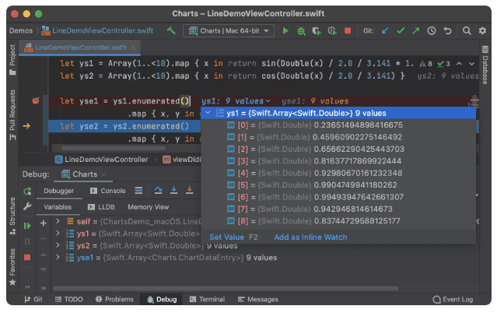
Task: Add new watch with plus icon
Action: (44, 223)
